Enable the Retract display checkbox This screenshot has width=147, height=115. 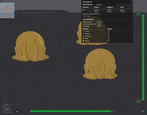click(x=108, y=34)
